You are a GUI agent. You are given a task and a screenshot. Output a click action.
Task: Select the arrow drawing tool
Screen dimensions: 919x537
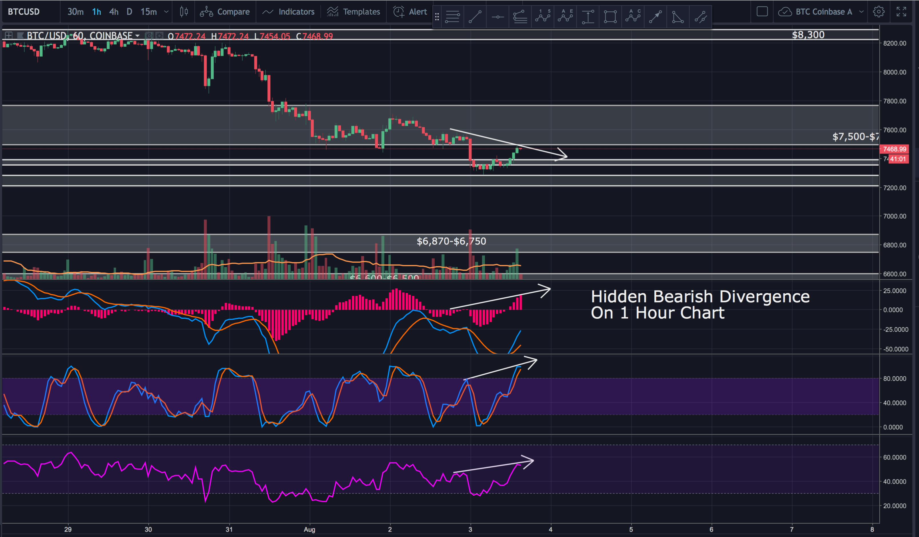(655, 17)
